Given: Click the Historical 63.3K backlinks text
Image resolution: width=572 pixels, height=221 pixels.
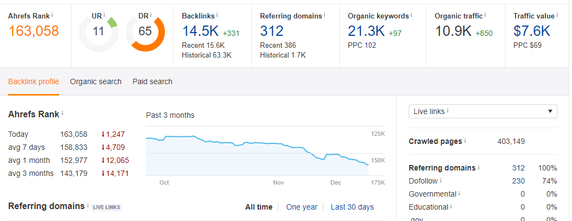Looking at the screenshot, I should (x=206, y=55).
